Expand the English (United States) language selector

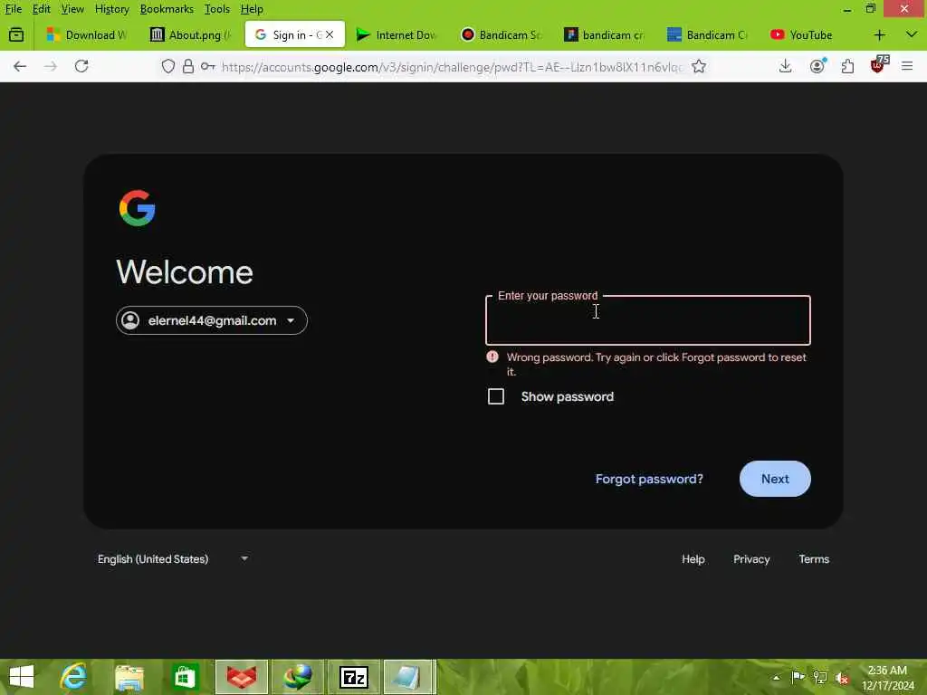click(173, 559)
